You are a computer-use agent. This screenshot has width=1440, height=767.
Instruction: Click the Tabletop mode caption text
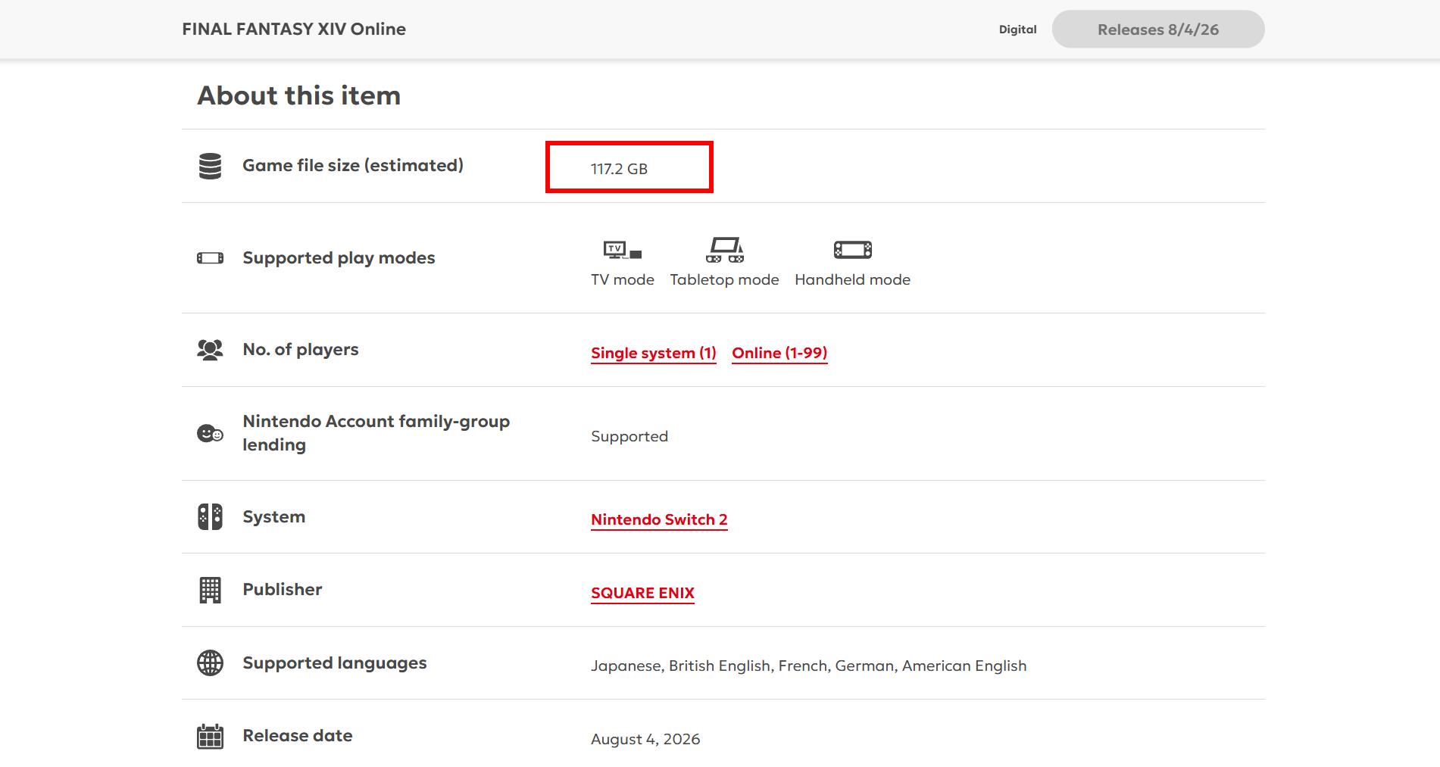725,279
